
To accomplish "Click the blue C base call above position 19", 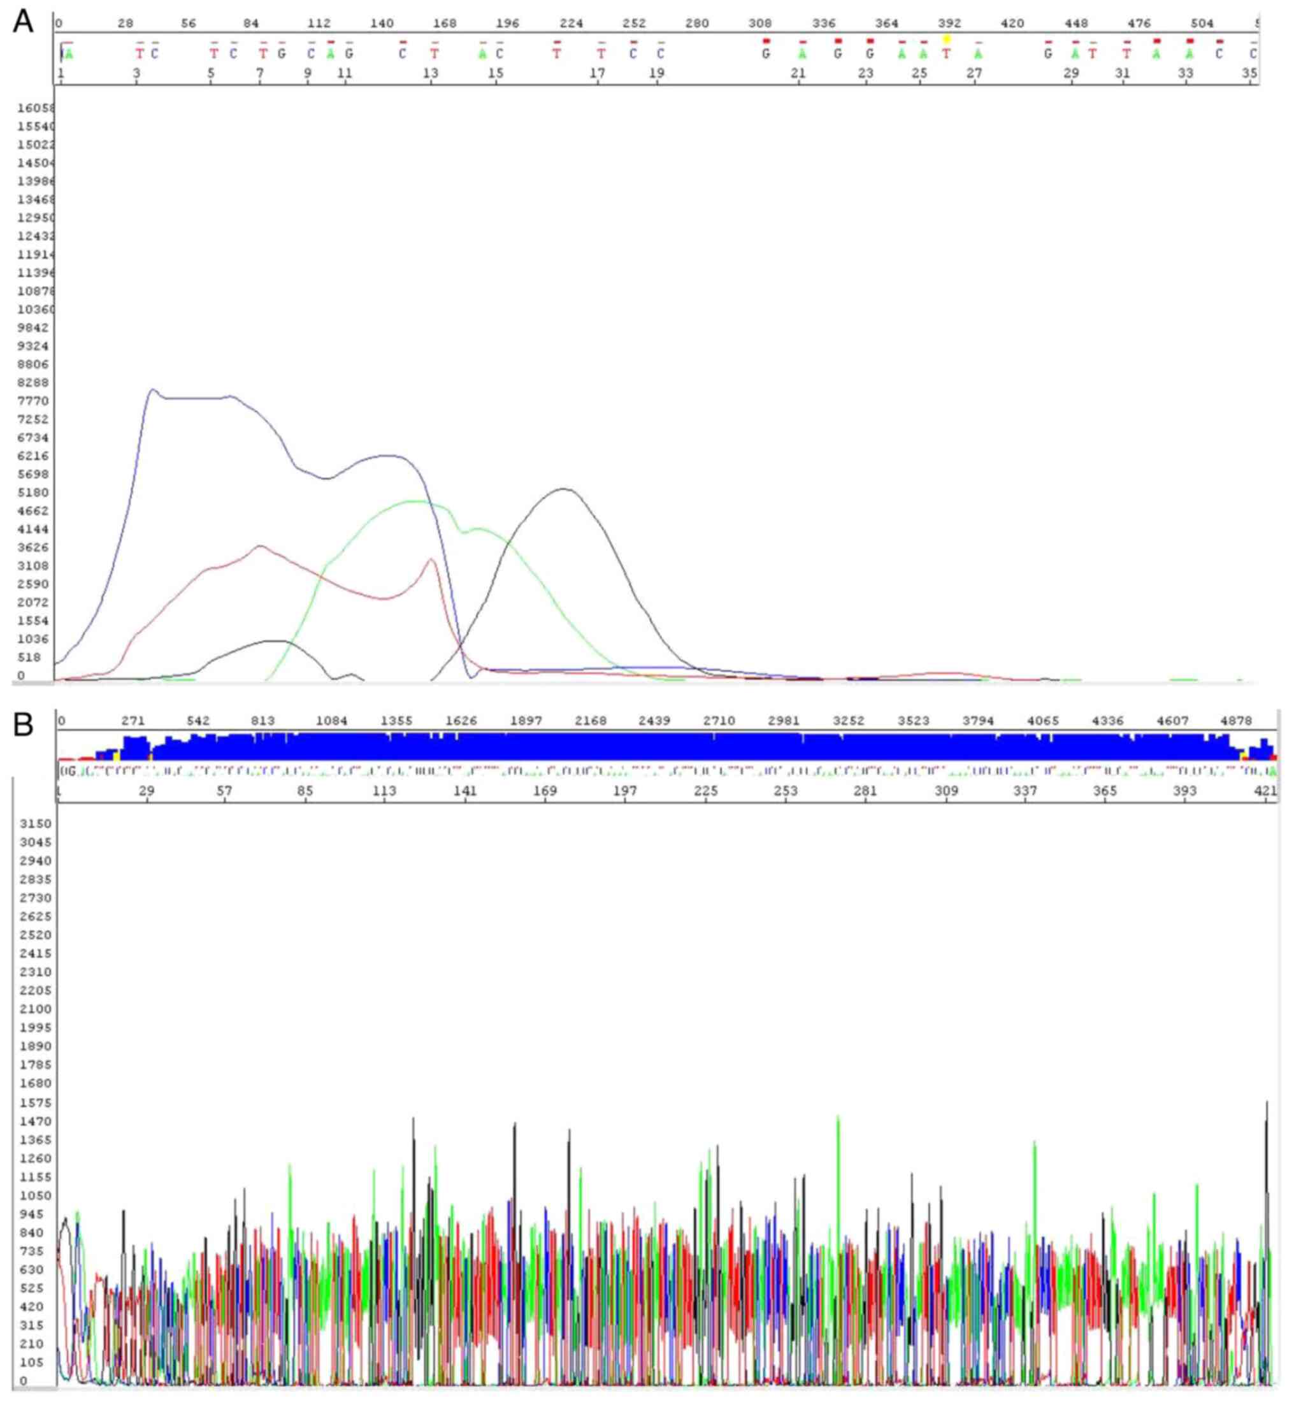I will pyautogui.click(x=660, y=54).
